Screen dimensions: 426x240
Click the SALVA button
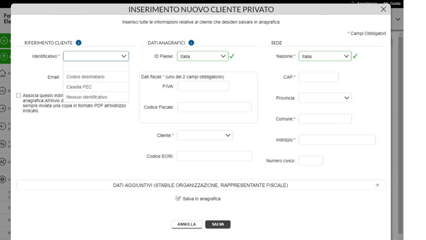coord(218,224)
